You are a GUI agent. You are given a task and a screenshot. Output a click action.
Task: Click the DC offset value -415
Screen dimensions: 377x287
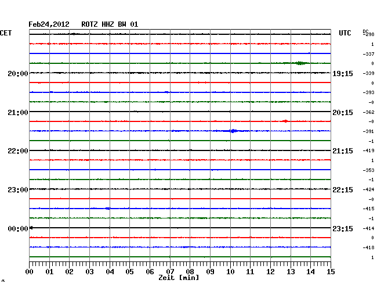pyautogui.click(x=368, y=209)
